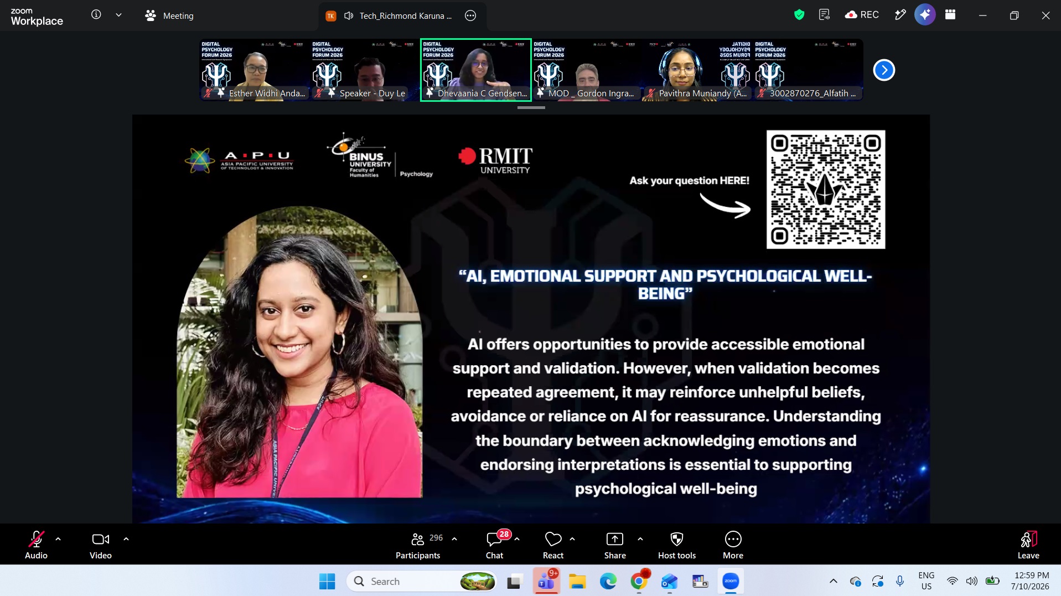Grab the divider handle below thumbnail strip
Viewport: 1061px width, 596px height.
pos(531,107)
